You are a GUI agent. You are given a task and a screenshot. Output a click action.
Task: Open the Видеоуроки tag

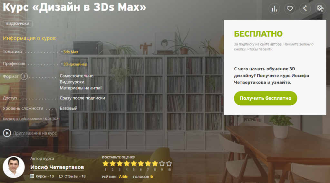pyautogui.click(x=18, y=24)
